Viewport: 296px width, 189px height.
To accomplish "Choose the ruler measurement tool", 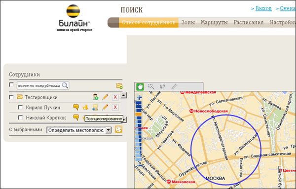I will click(174, 87).
